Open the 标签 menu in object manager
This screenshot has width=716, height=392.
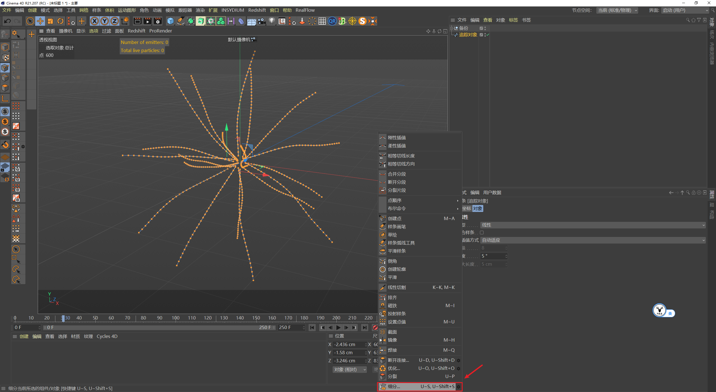click(513, 20)
